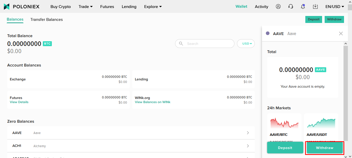Viewport: 352px width, 158px height.
Task: Open View Balances on WINk link
Action: tap(153, 102)
